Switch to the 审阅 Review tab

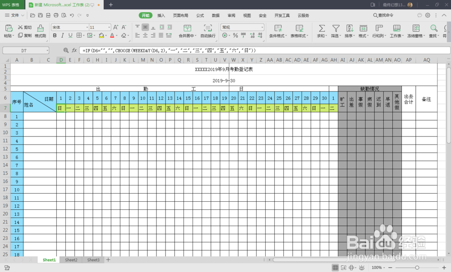[x=231, y=15]
